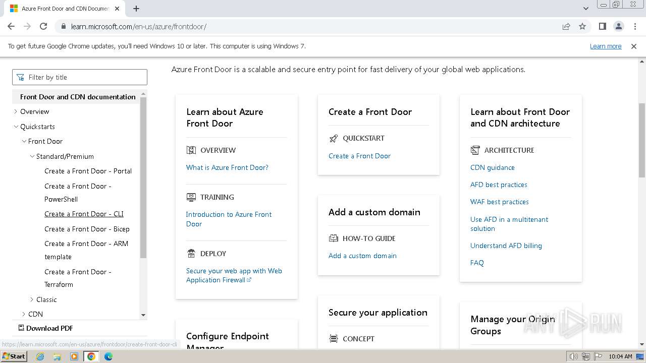646x363 pixels.
Task: Open Introduction to Azure Front Door training
Action: tap(229, 219)
